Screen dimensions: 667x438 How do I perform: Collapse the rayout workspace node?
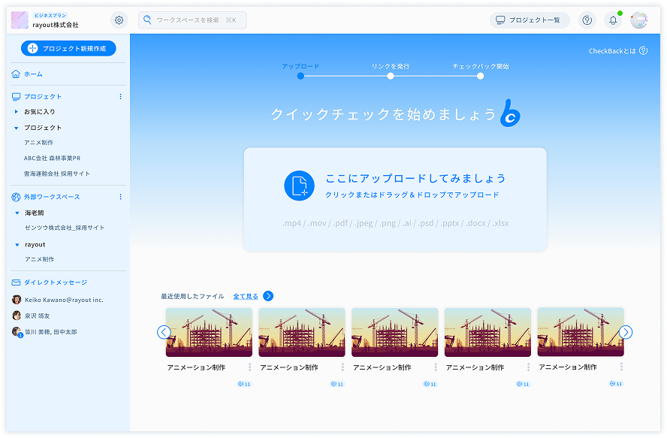tap(17, 245)
